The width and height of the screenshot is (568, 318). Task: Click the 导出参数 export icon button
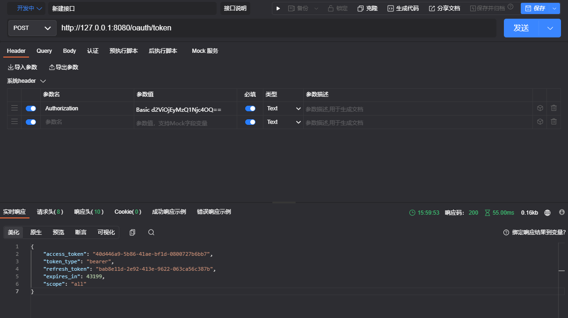tap(64, 67)
